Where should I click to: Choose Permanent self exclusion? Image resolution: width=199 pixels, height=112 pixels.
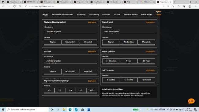[146, 80]
